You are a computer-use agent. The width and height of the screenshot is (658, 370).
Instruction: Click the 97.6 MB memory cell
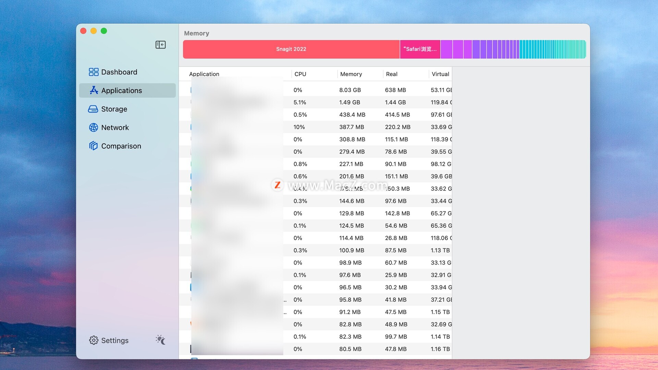tap(350, 275)
